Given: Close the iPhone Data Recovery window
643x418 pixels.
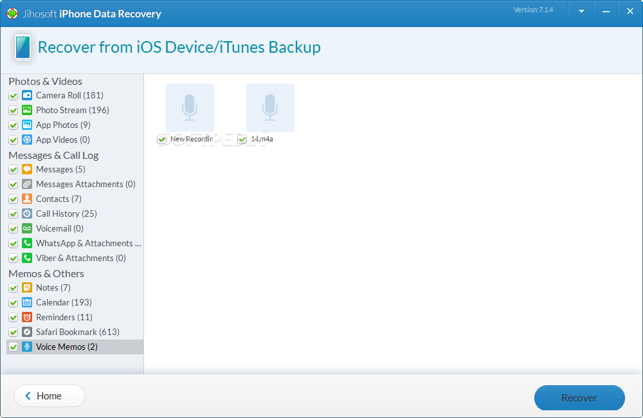Looking at the screenshot, I should (630, 11).
